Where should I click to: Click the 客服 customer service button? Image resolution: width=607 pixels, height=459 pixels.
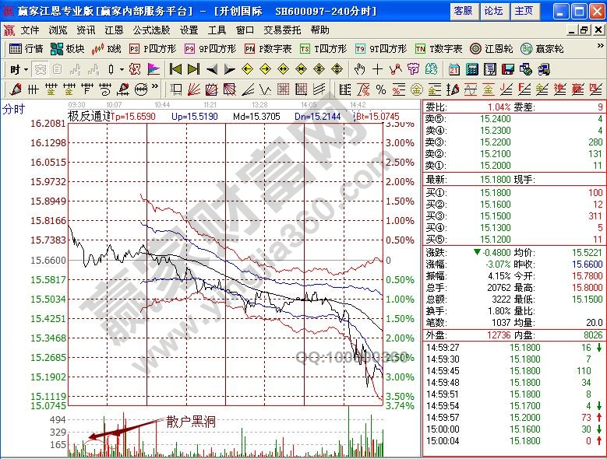tap(464, 11)
